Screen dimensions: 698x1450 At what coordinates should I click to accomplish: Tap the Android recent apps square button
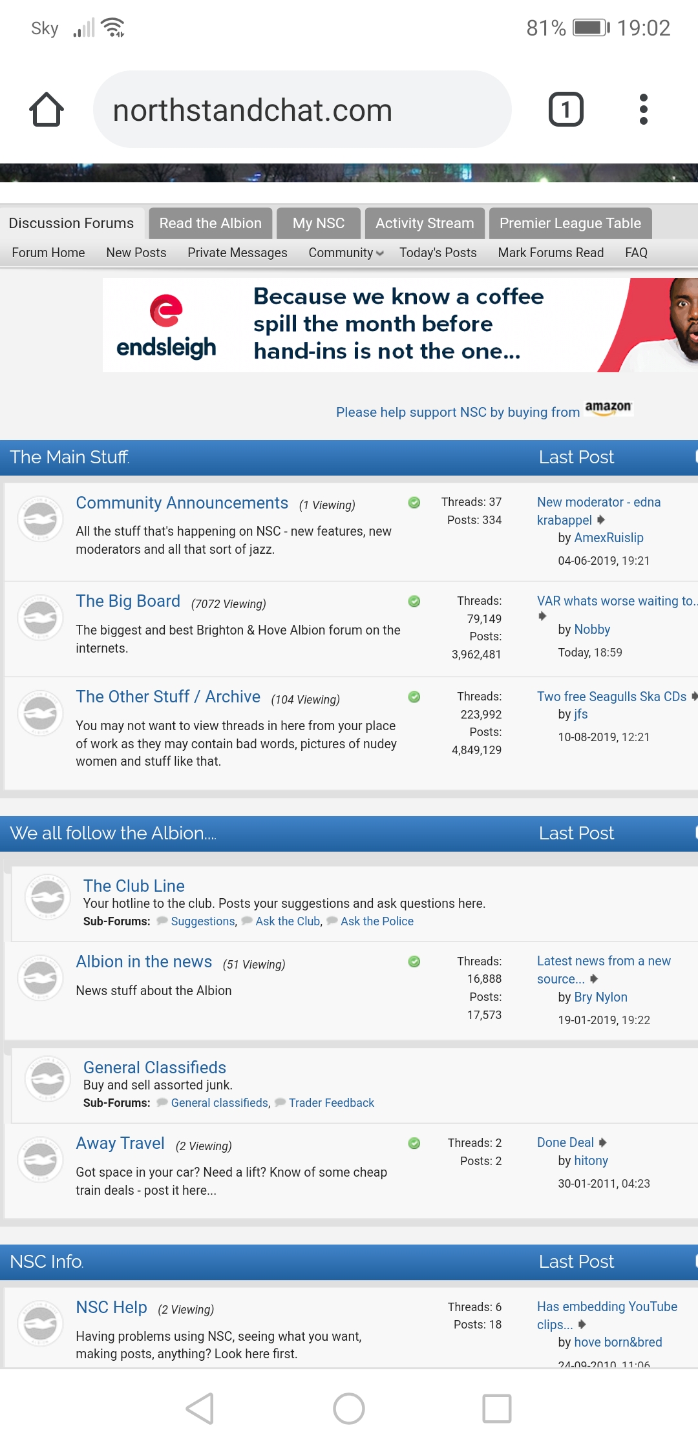point(497,1409)
